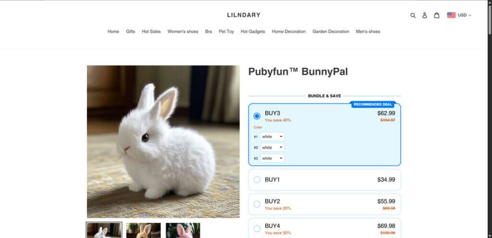
Task: Open the Home menu item
Action: 113,31
